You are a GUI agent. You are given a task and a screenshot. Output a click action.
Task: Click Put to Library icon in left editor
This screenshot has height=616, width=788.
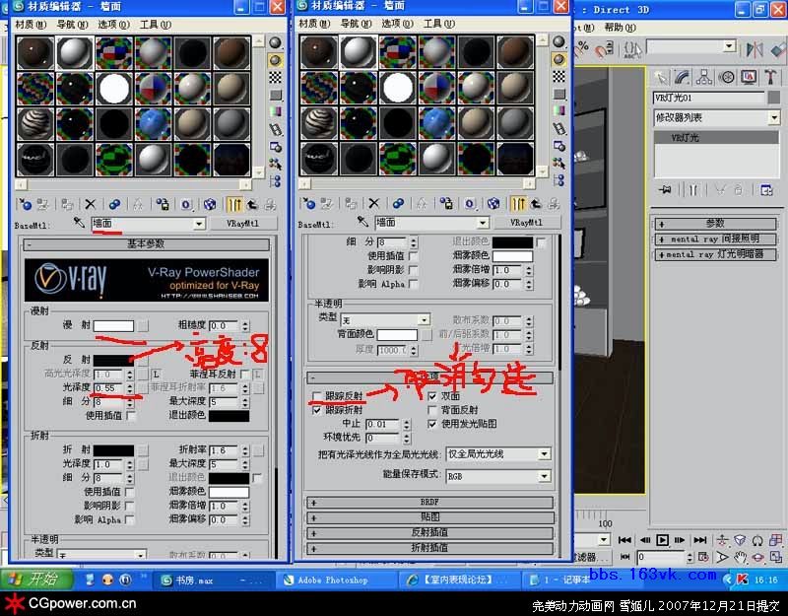click(x=162, y=204)
